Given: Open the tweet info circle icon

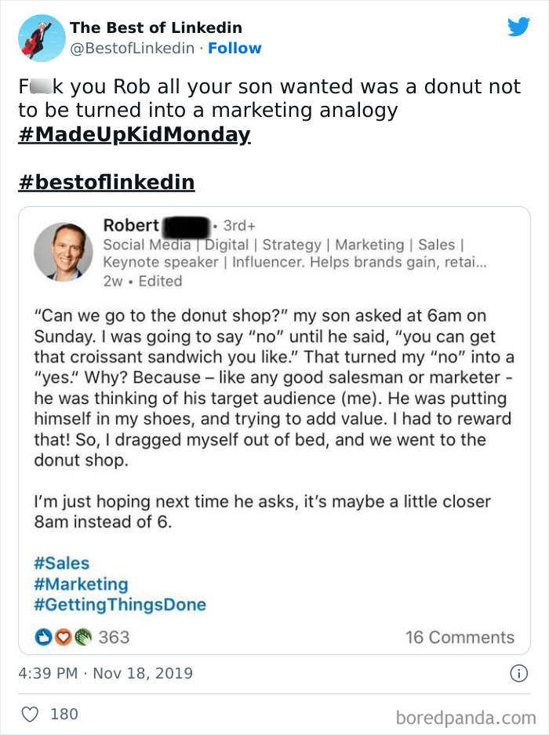Looking at the screenshot, I should point(518,673).
